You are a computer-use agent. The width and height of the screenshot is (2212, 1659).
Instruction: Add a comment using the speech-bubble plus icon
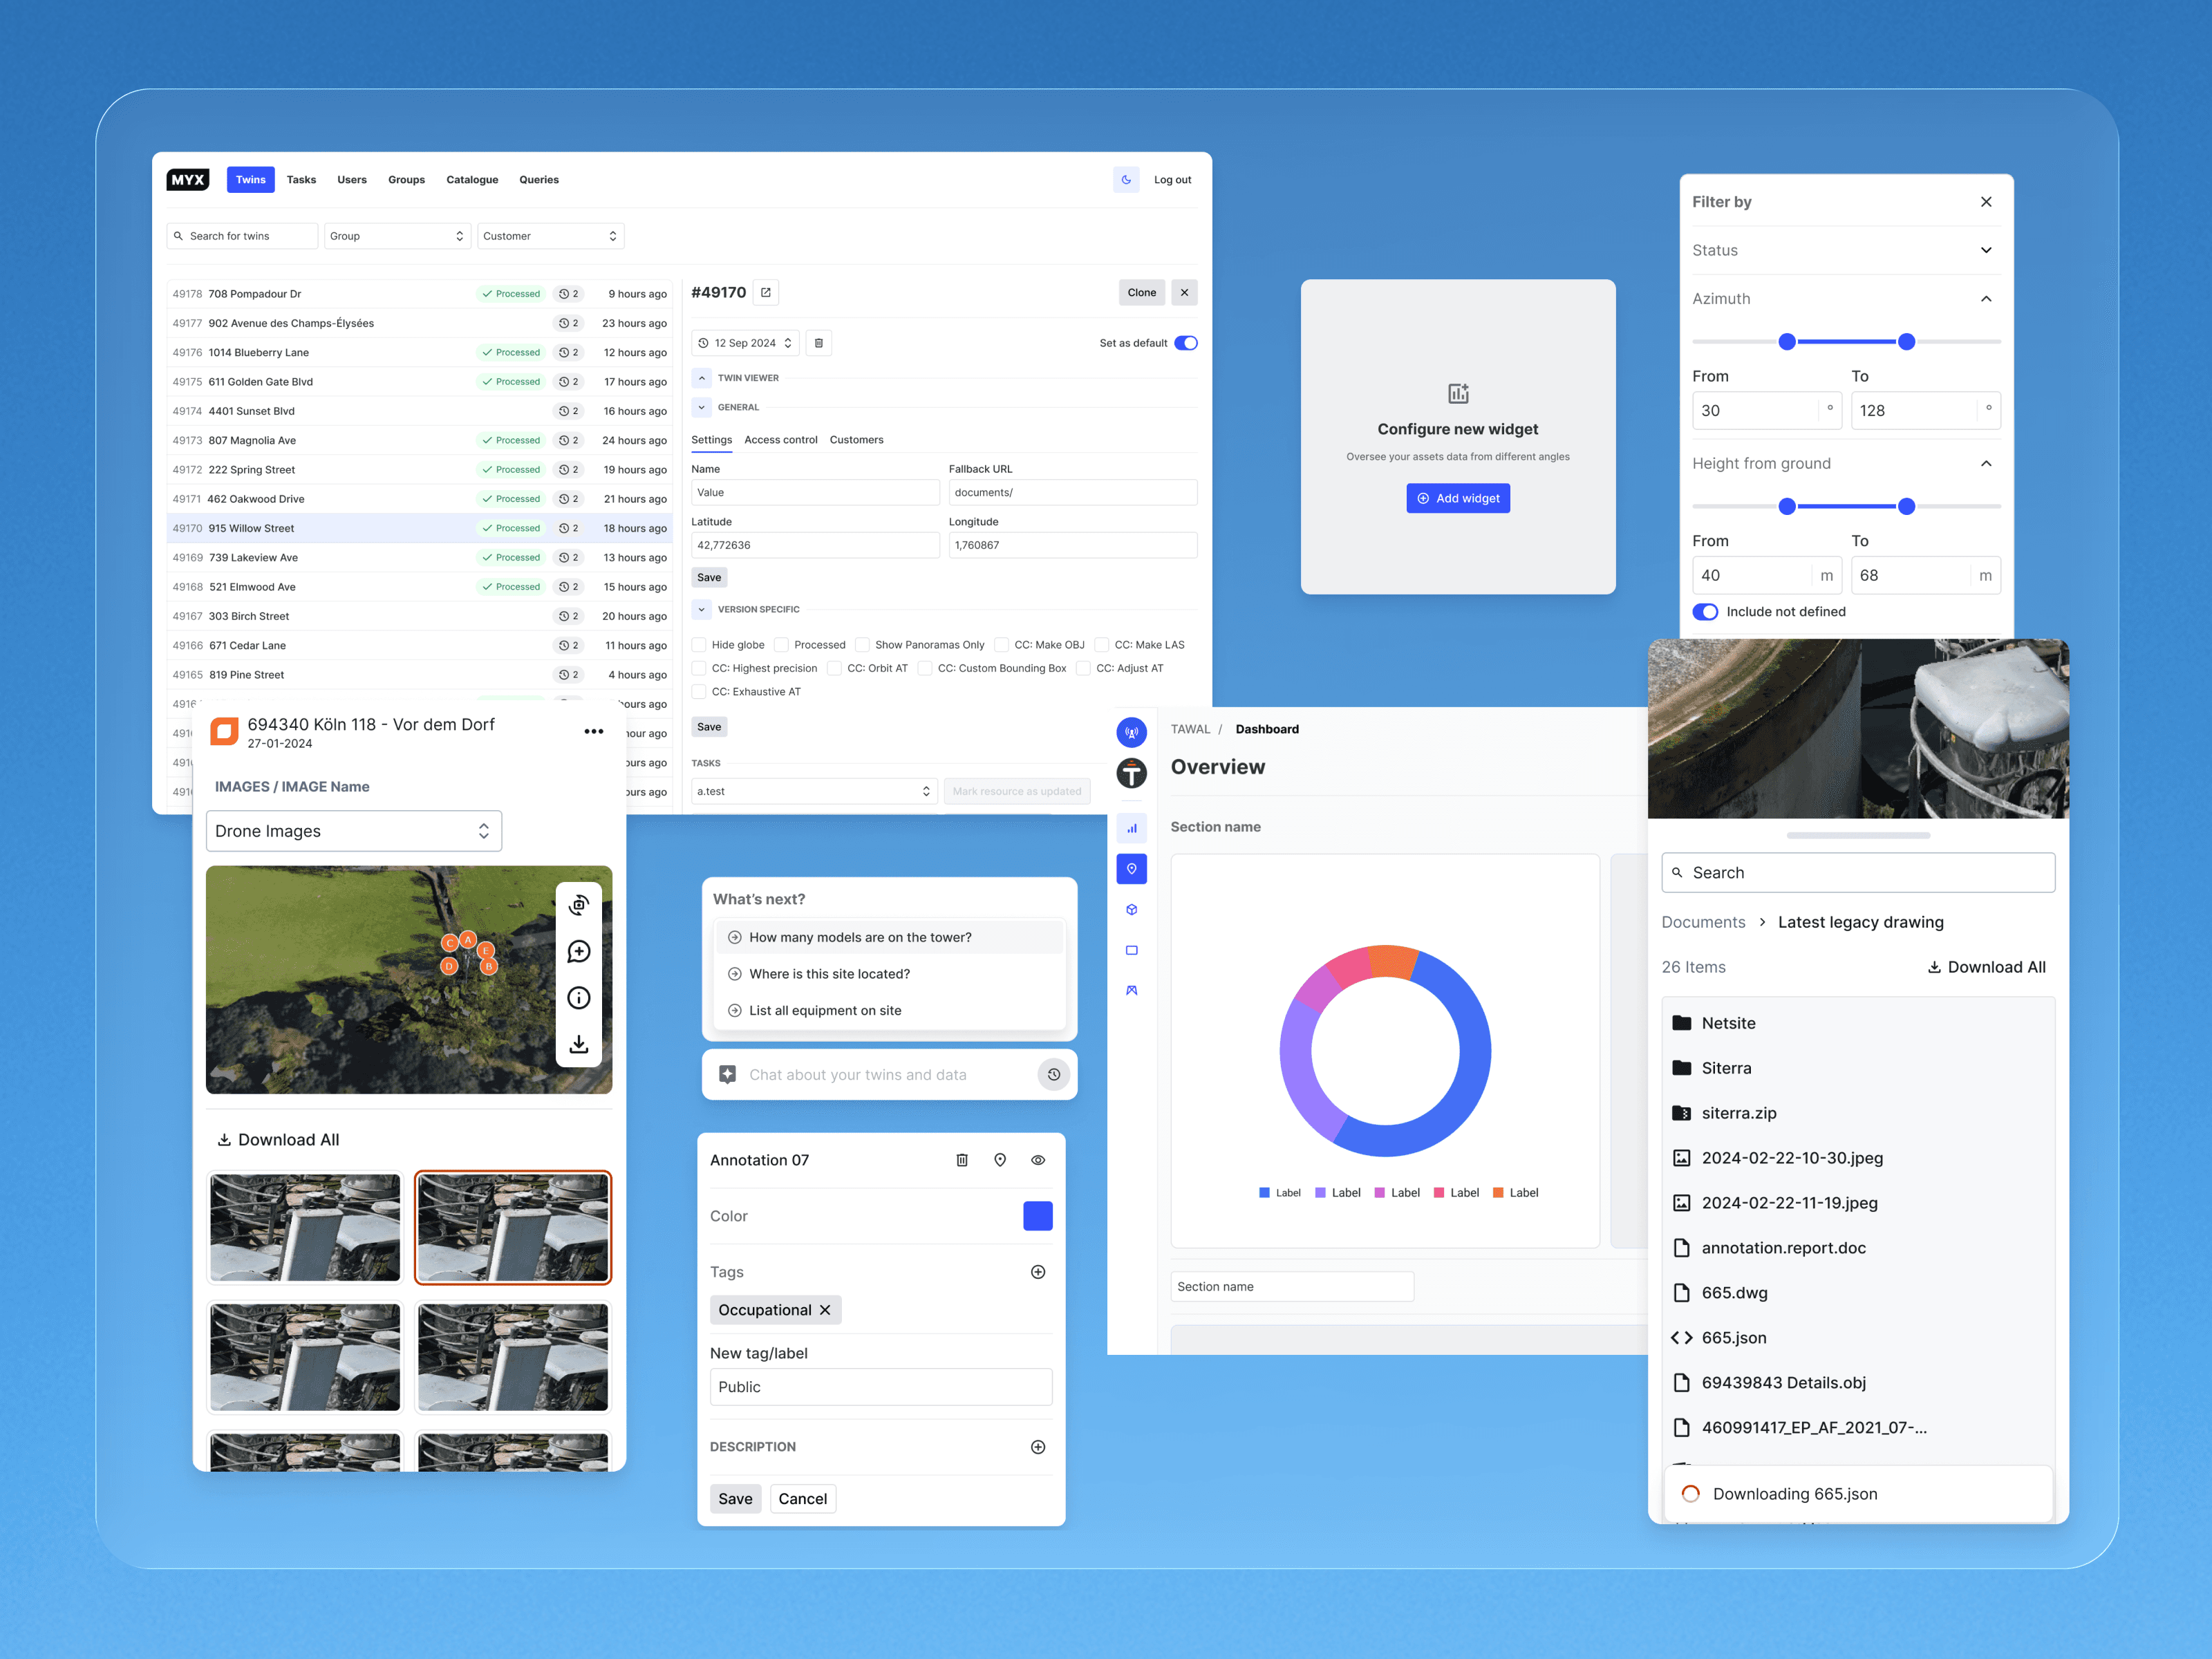pyautogui.click(x=579, y=951)
